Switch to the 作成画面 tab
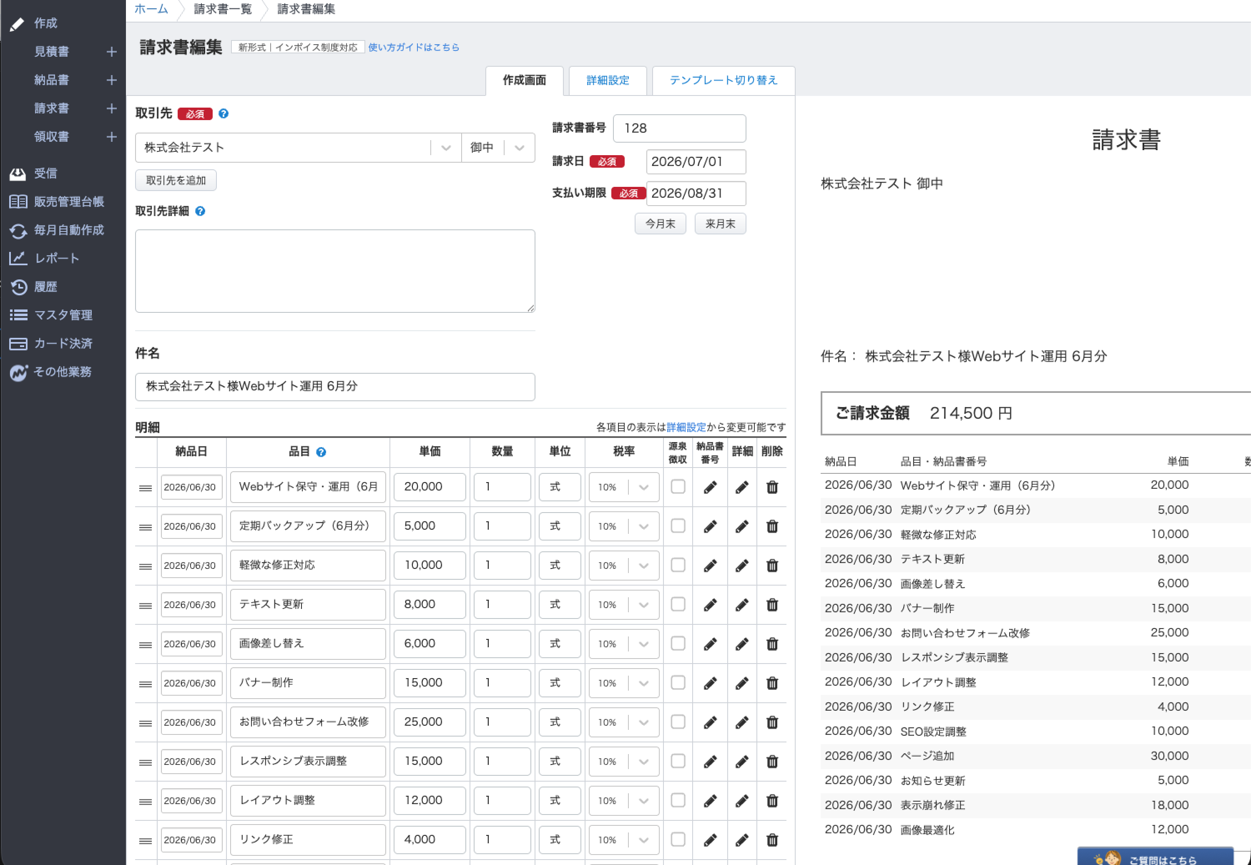This screenshot has width=1251, height=865. (x=524, y=80)
